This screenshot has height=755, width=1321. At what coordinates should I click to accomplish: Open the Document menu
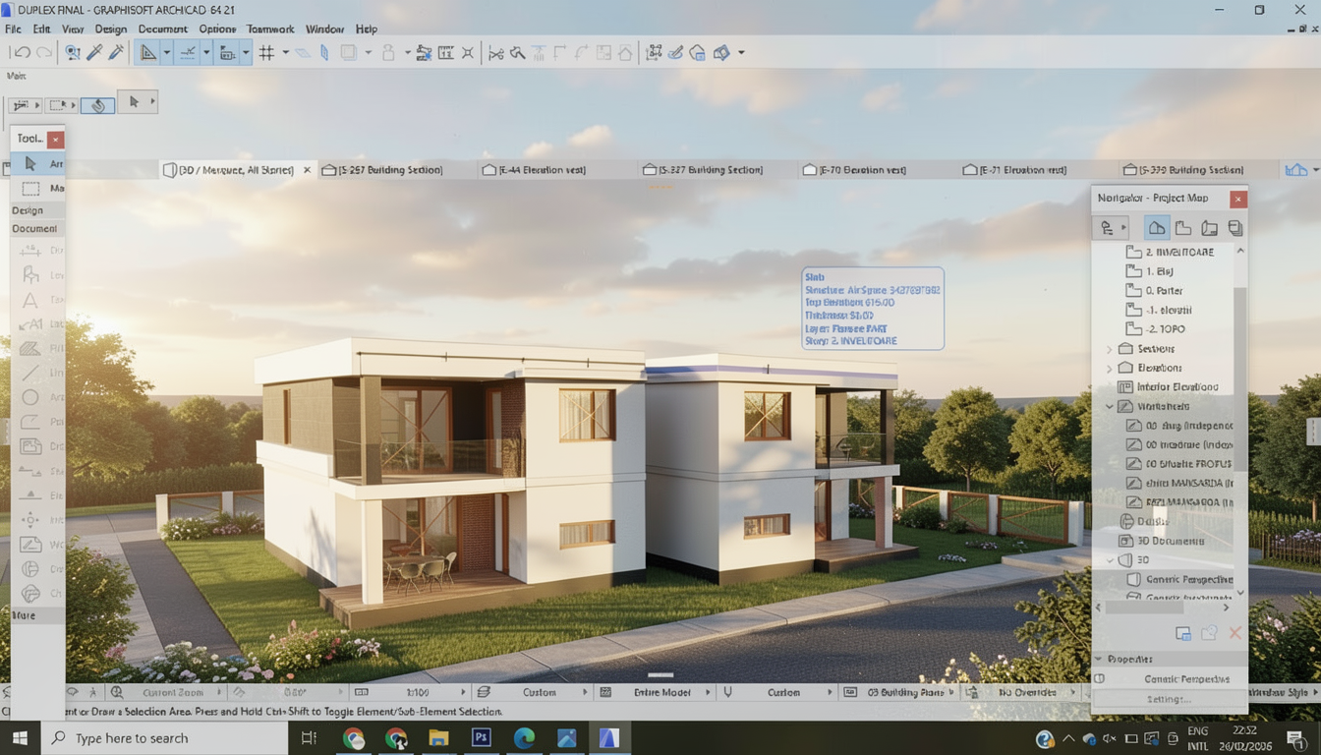click(162, 29)
